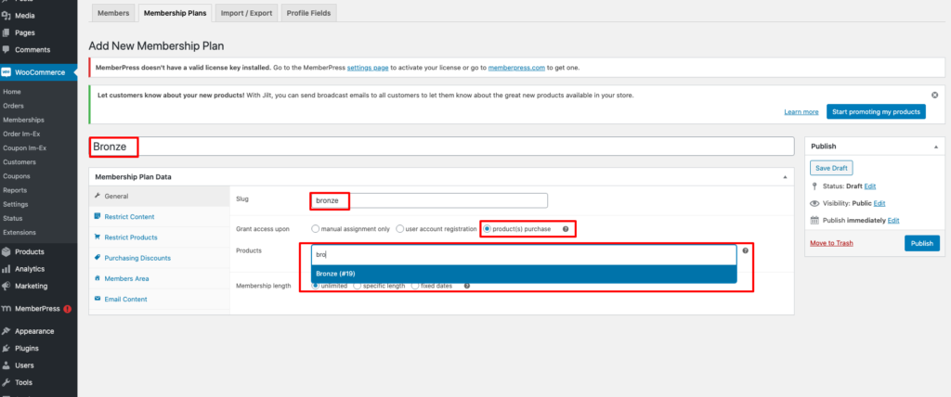
Task: Open Appearance via paintbrush icon
Action: pos(7,331)
